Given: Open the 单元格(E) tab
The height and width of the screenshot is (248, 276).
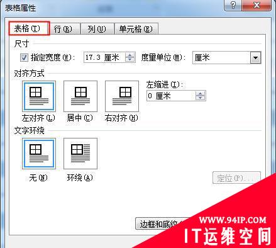Looking at the screenshot, I should [136, 29].
